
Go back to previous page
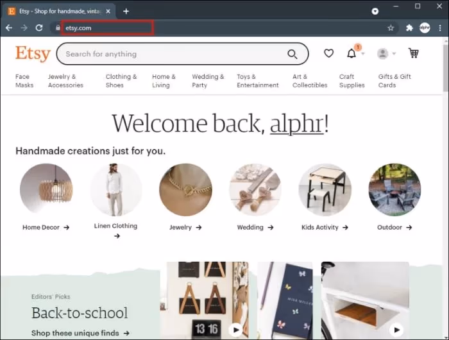coord(9,28)
